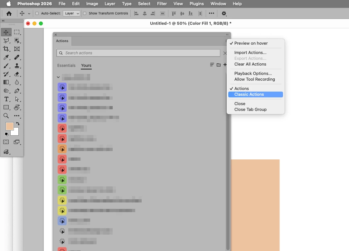Align top edges in options bar

174,13
